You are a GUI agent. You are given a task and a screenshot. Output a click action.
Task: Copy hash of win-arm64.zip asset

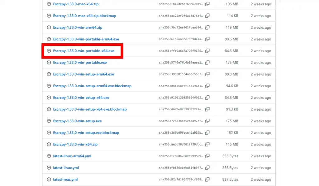tap(207, 27)
